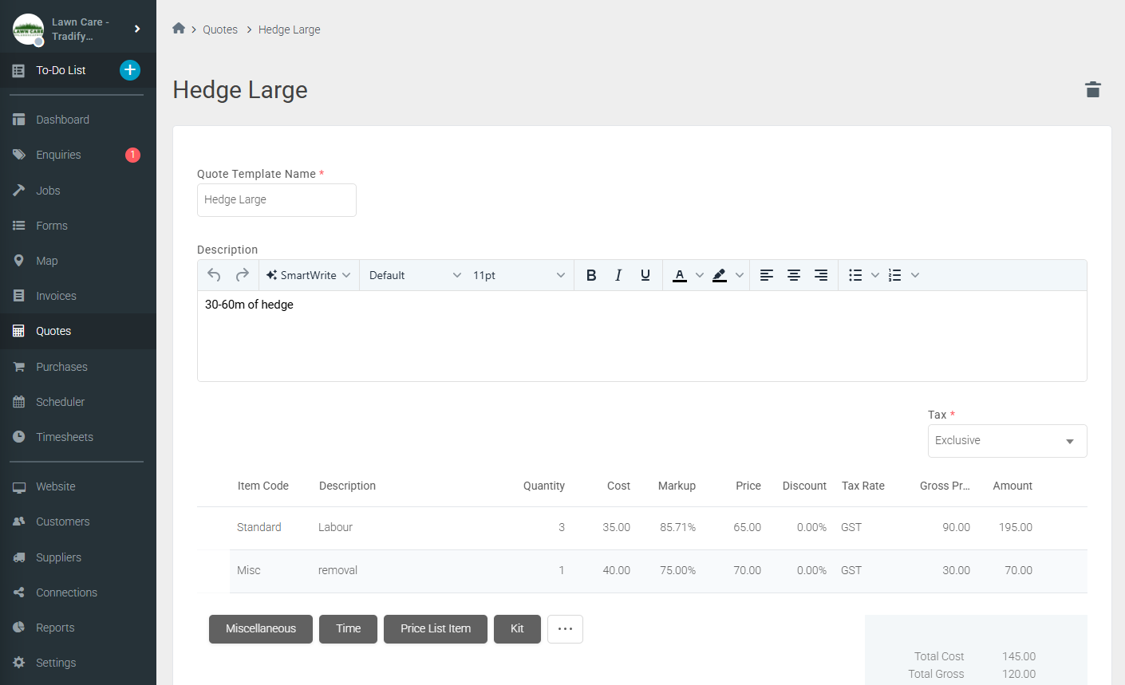Add a Miscellaneous line item
Viewport: 1125px width, 685px height.
[261, 628]
